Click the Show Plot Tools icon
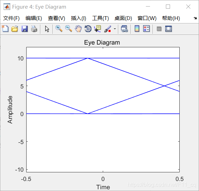 pyautogui.click(x=169, y=29)
